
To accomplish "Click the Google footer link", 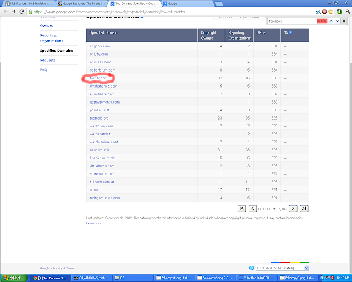I will [x=45, y=268].
